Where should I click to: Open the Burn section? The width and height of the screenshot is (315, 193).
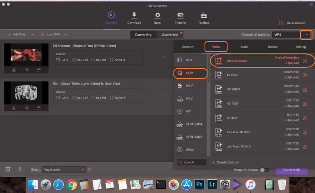[157, 18]
